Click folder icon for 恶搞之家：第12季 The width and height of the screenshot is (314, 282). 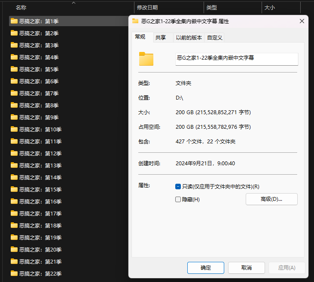point(14,153)
